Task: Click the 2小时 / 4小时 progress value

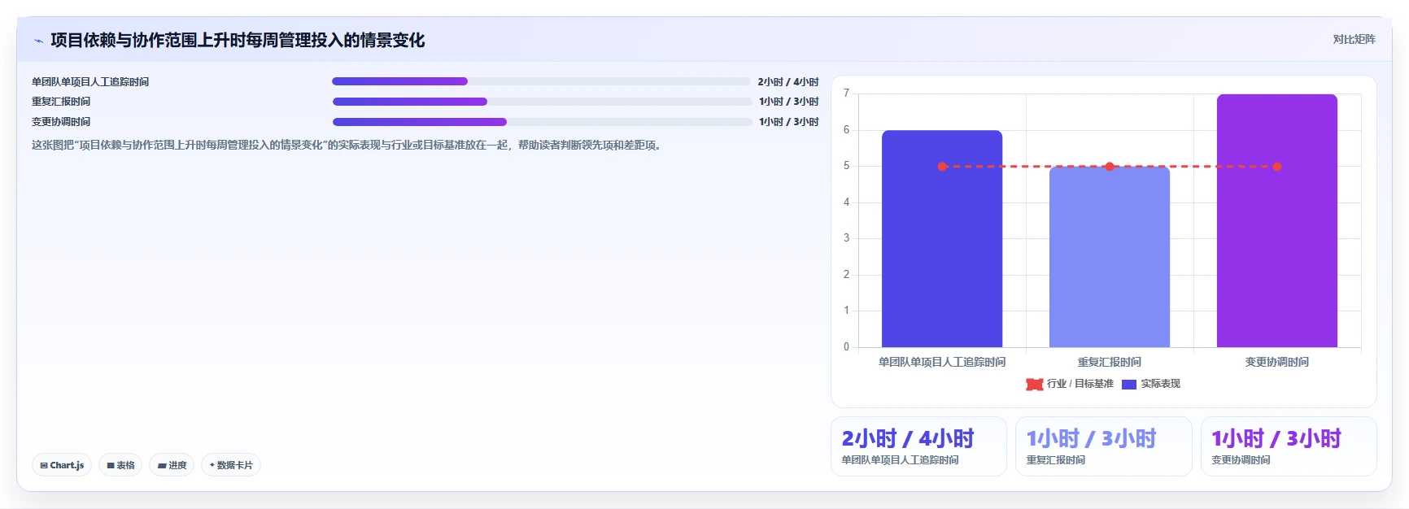Action: pyautogui.click(x=788, y=82)
